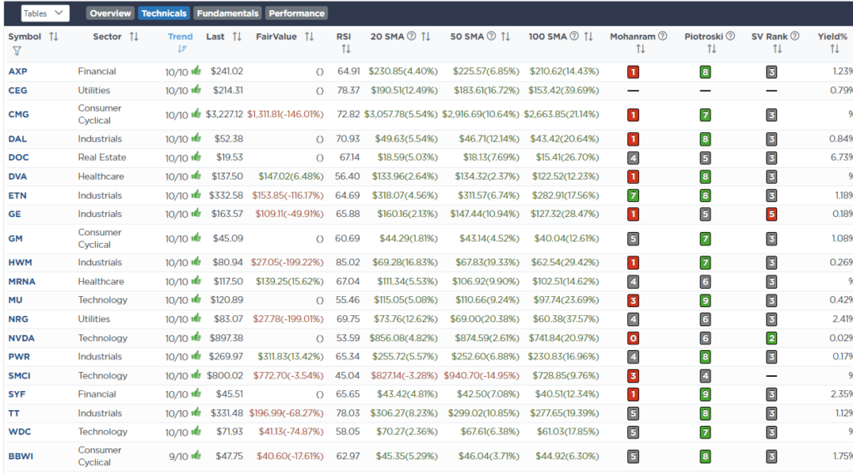Show 50 SMA help question icon
The height and width of the screenshot is (475, 853).
(x=491, y=36)
